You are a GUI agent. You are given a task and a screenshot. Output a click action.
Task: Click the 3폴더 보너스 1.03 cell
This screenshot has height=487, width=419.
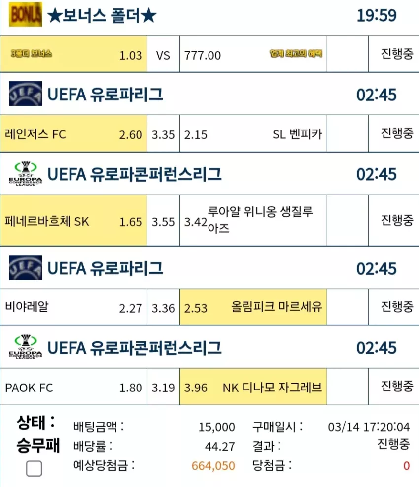coord(73,54)
